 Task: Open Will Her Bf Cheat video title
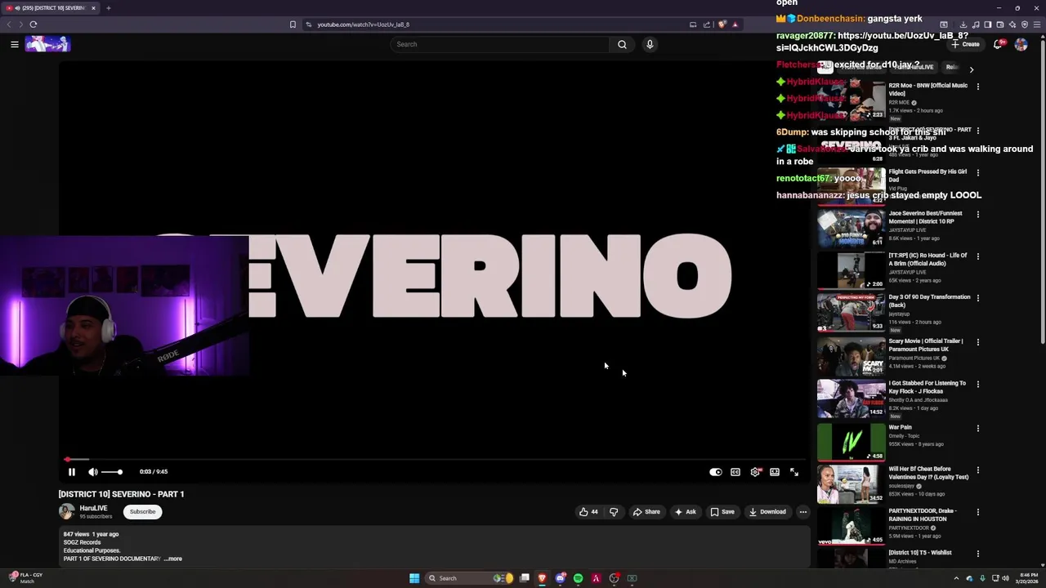coord(928,473)
